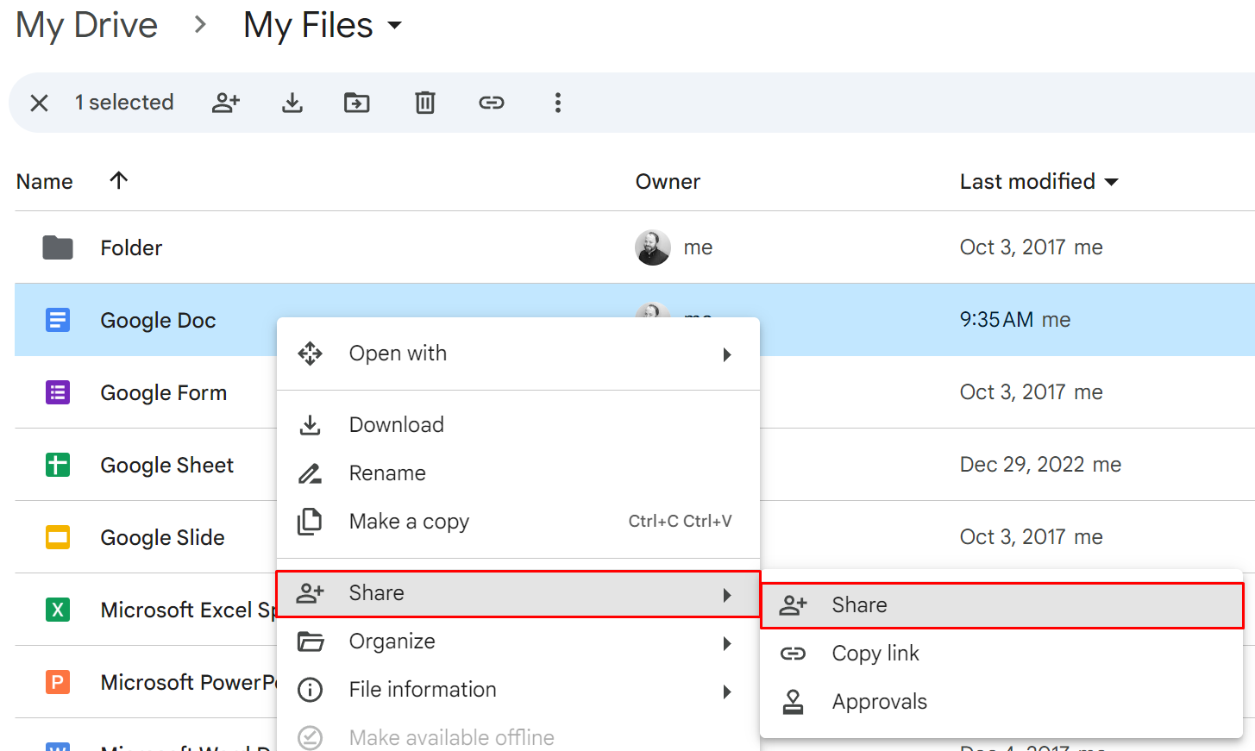Expand the File information submenu arrow
The width and height of the screenshot is (1255, 751).
pyautogui.click(x=727, y=692)
